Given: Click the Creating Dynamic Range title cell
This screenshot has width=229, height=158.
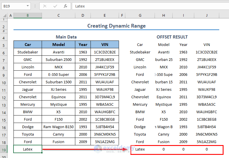Looking at the screenshot, I should coord(116,26).
